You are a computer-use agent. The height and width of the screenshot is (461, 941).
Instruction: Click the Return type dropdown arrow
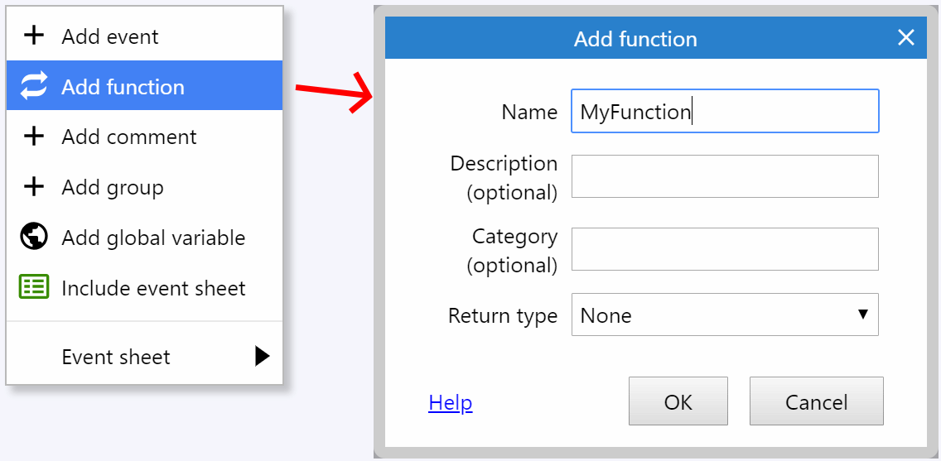tap(862, 315)
